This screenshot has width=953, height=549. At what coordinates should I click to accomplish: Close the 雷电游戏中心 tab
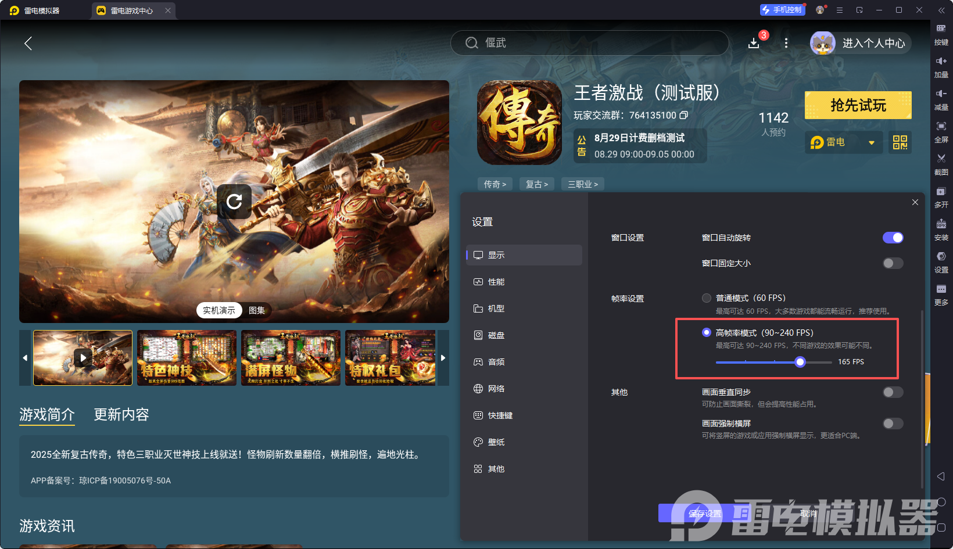click(x=168, y=10)
